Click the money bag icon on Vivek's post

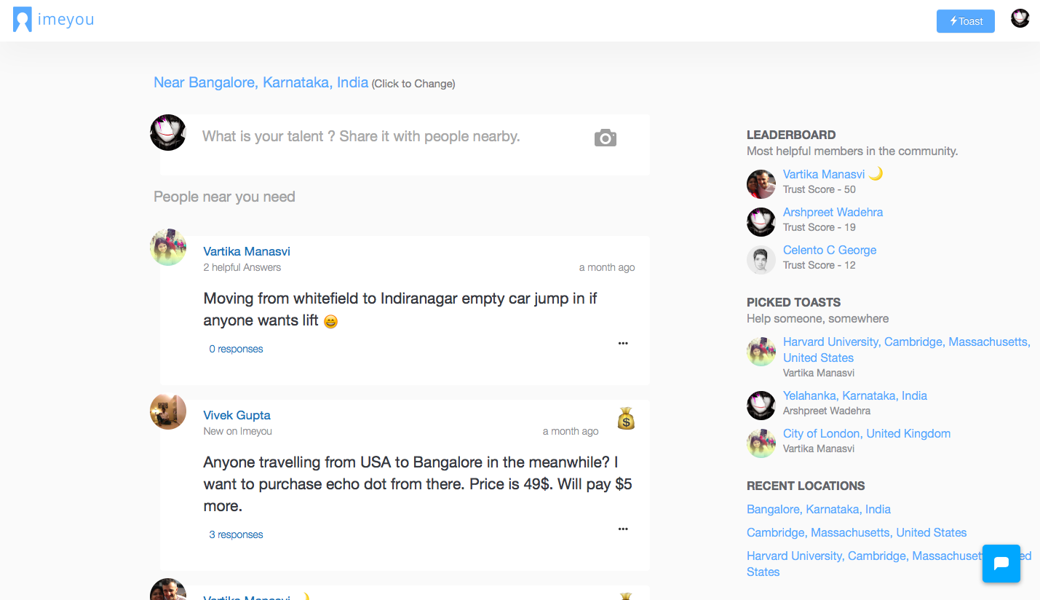pyautogui.click(x=626, y=419)
